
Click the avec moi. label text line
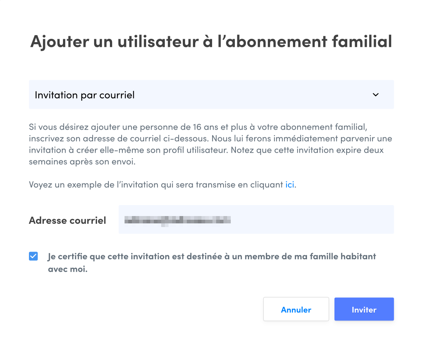pyautogui.click(x=68, y=270)
